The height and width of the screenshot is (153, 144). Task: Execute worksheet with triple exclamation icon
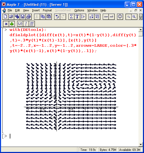(32, 24)
